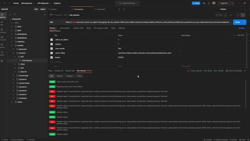
Task: Open the Monitors sidebar icon
Action: click(2, 46)
